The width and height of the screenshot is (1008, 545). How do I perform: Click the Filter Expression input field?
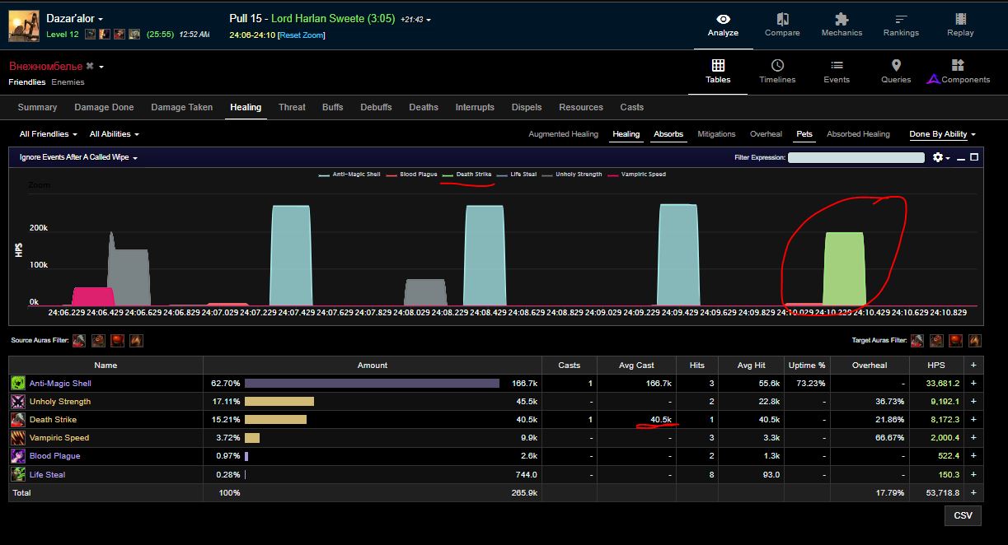click(856, 157)
